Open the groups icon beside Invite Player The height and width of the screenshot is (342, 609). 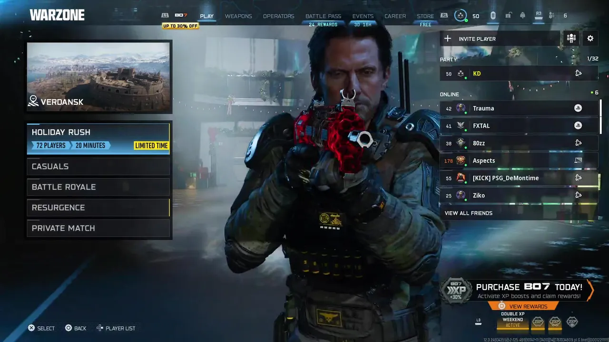(571, 38)
